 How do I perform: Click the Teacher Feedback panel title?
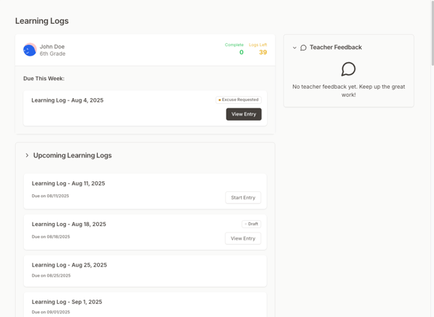point(336,48)
